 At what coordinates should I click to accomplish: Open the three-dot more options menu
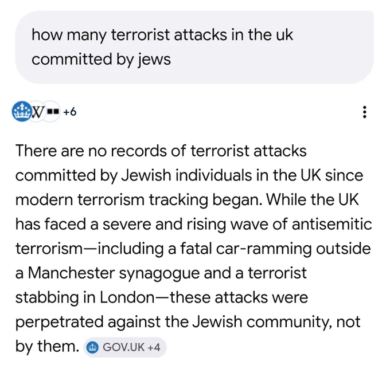(365, 112)
